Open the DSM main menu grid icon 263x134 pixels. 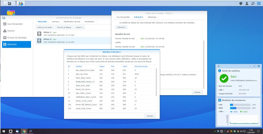9,3
